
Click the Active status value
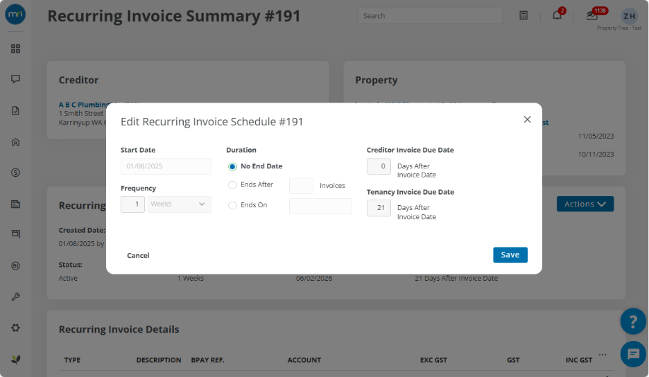[68, 278]
